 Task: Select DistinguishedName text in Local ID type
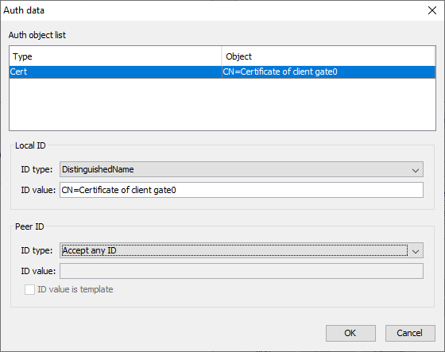[98, 169]
